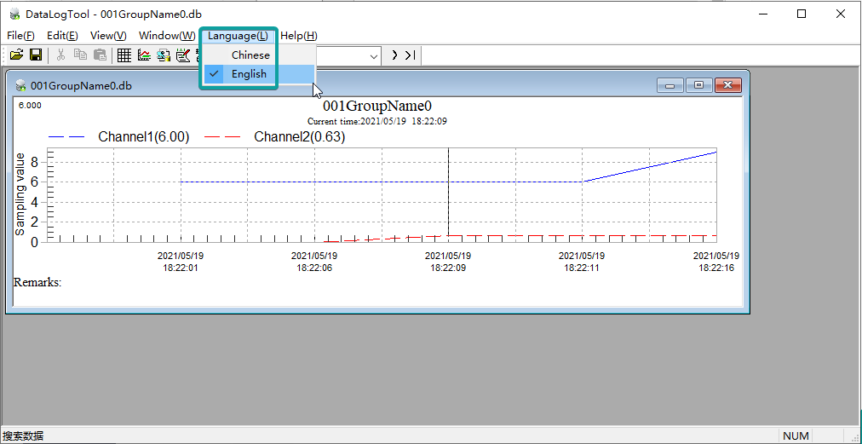Open the Edit menu
Viewport: 862px width, 444px height.
pos(62,35)
